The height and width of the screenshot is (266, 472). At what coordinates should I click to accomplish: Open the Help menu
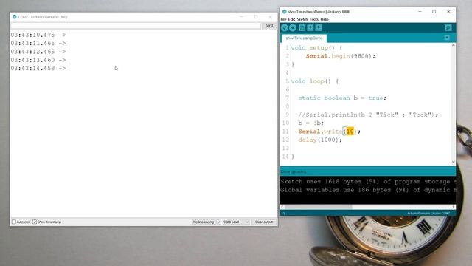tap(324, 19)
